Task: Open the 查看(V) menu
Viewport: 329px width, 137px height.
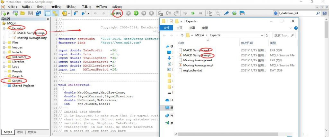Action: tap(56, 7)
